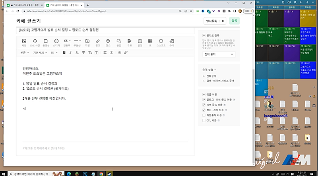The width and height of the screenshot is (318, 176).
Task: Open the Chrome extensions puzzle icon
Action: coord(229,11)
